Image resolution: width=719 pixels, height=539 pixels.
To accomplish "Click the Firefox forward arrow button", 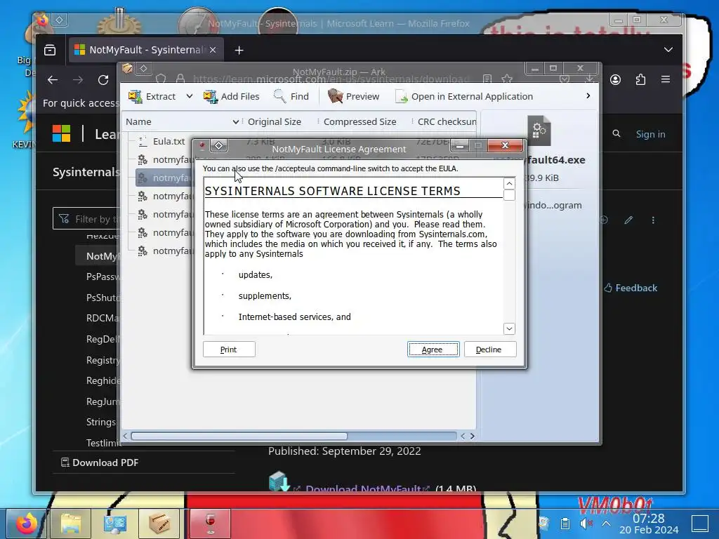I will click(78, 80).
